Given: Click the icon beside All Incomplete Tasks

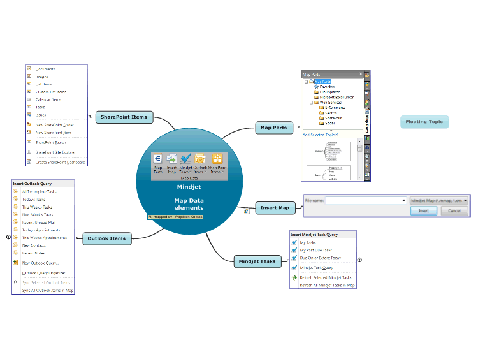Looking at the screenshot, I should pyautogui.click(x=15, y=191).
